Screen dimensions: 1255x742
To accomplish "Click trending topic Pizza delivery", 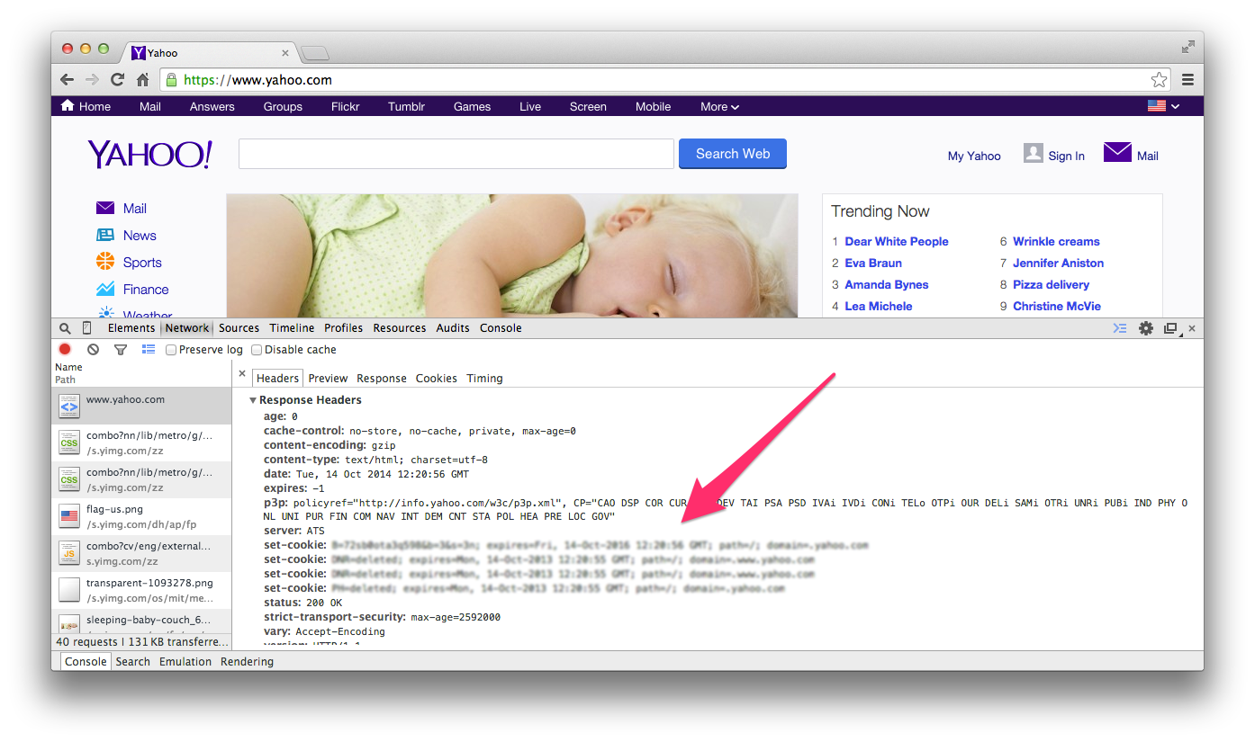I will 1051,284.
